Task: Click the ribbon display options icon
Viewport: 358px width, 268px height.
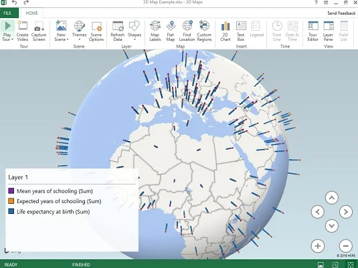Action: [x=326, y=3]
